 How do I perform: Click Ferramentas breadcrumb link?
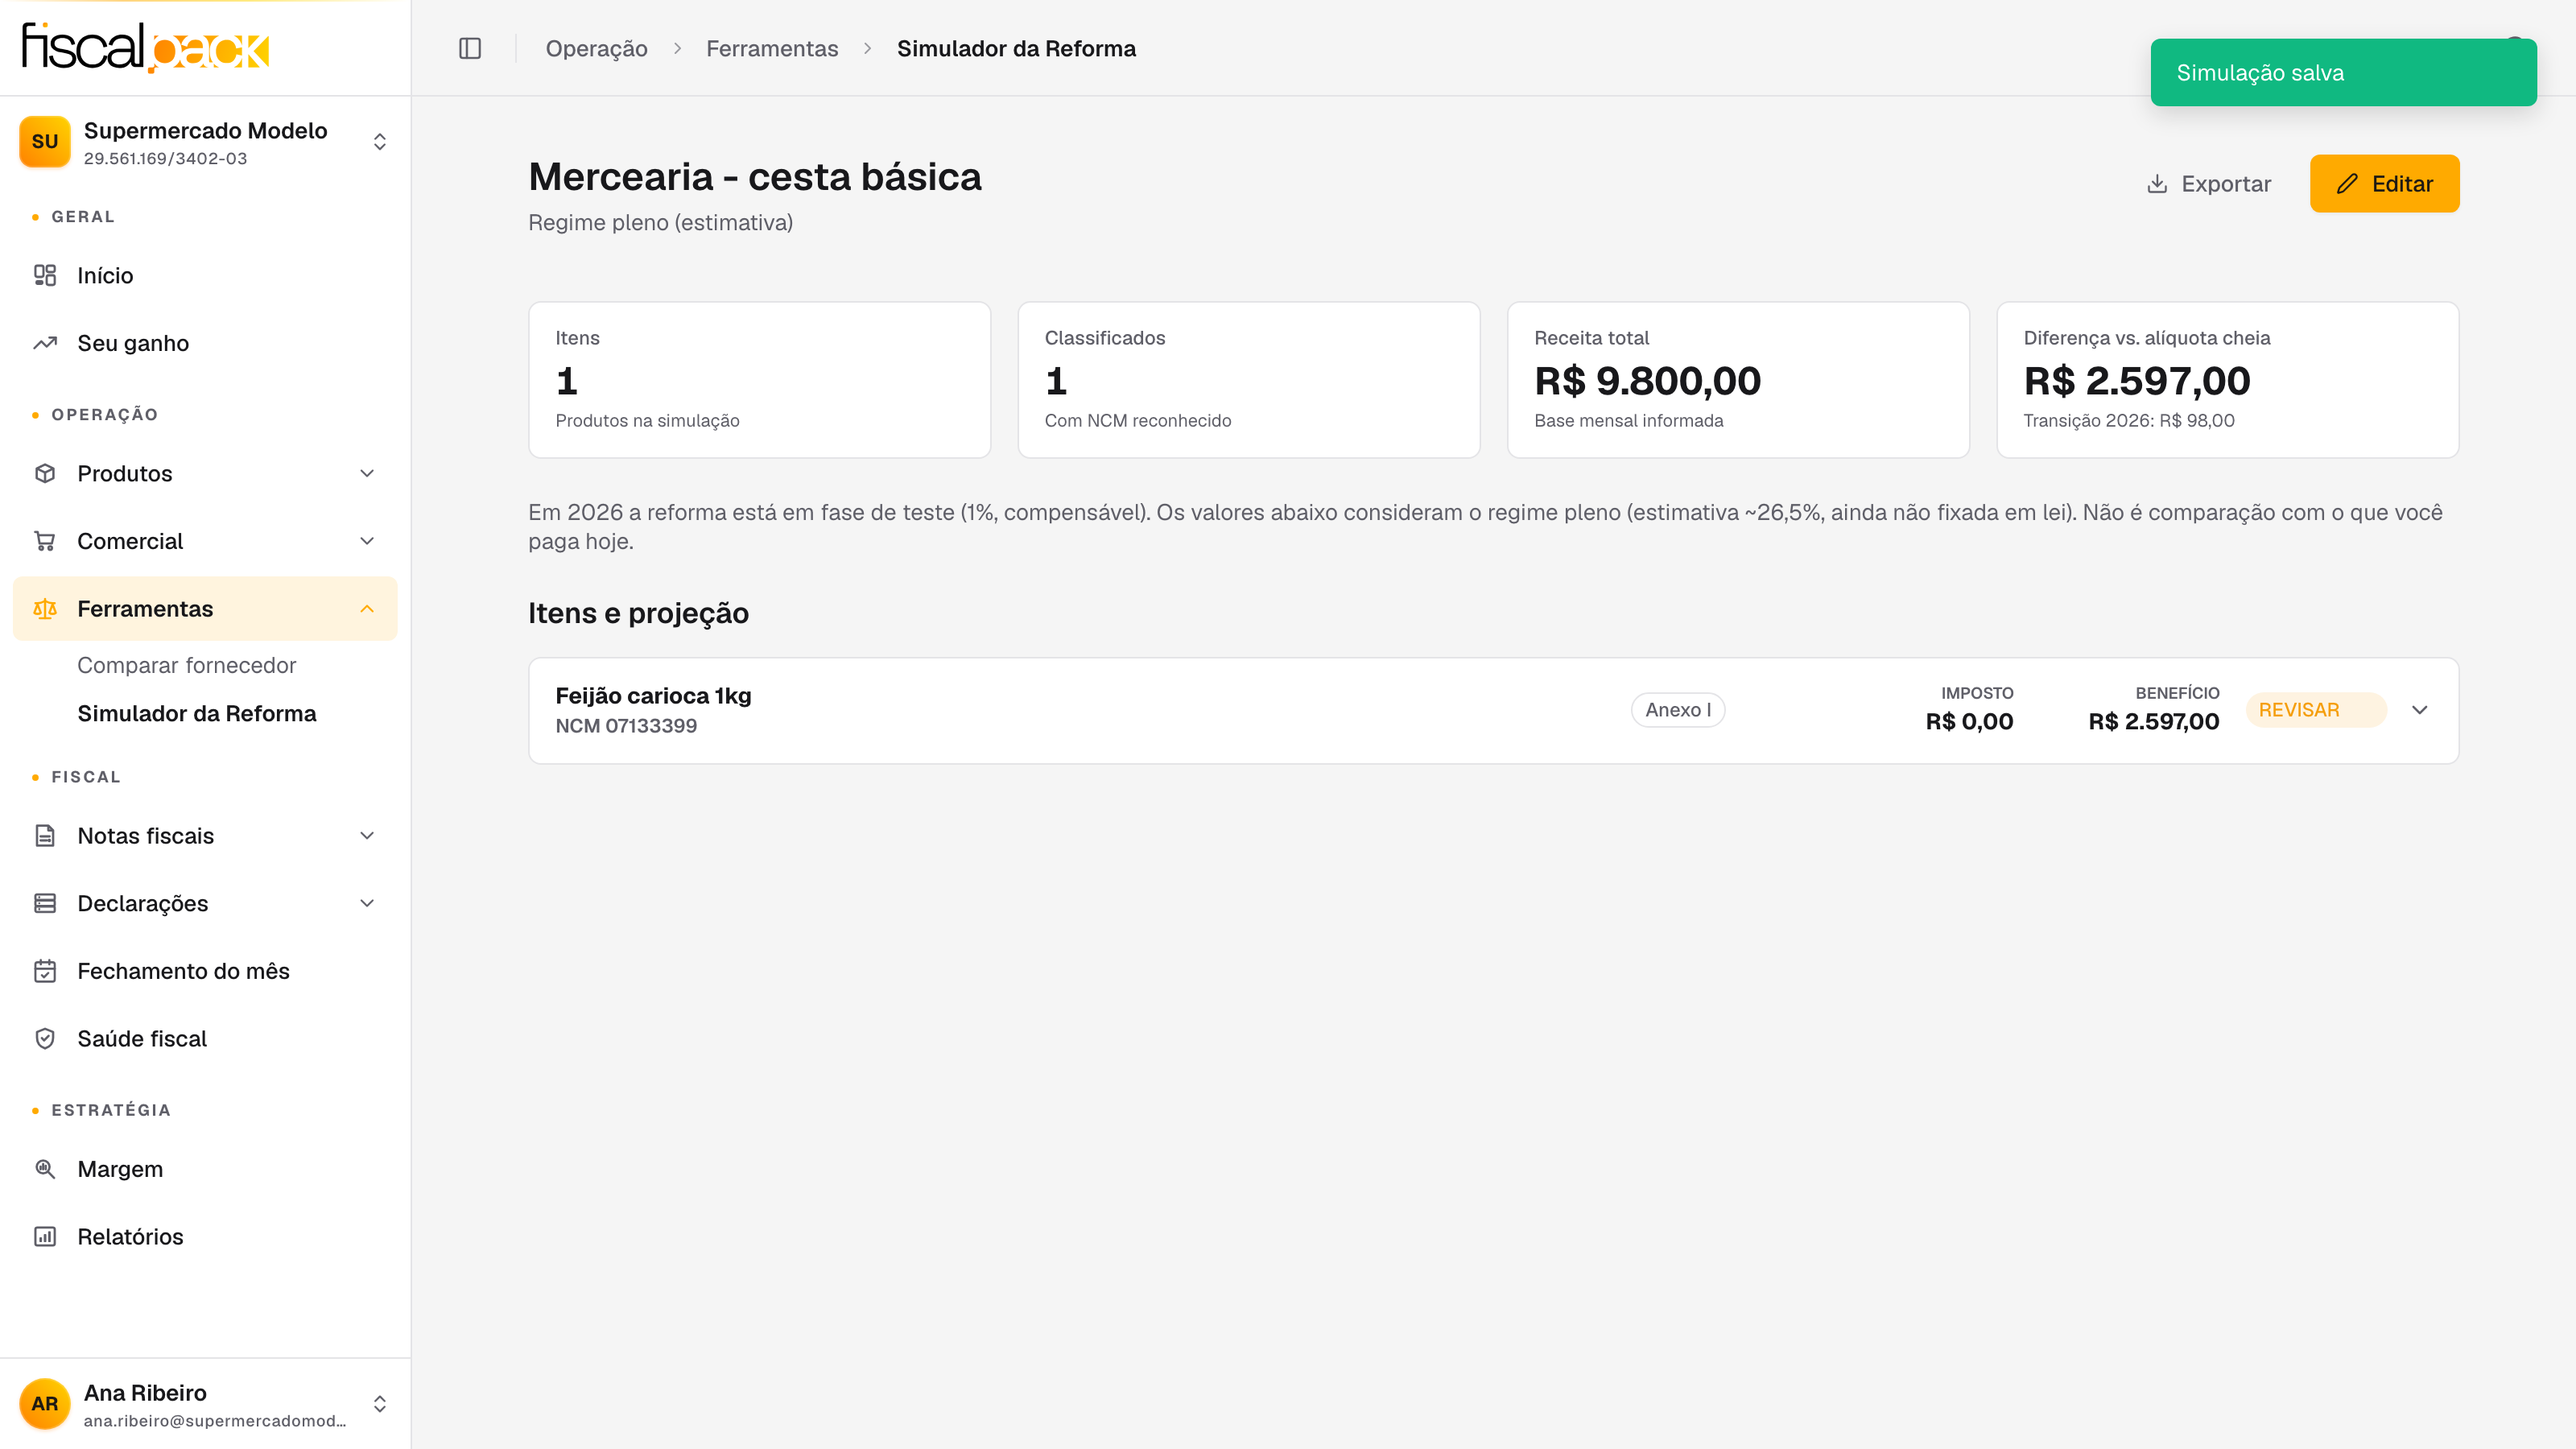click(x=772, y=48)
